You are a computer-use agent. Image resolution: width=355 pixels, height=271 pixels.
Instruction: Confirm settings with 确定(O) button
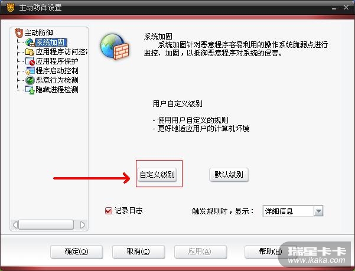point(77,252)
